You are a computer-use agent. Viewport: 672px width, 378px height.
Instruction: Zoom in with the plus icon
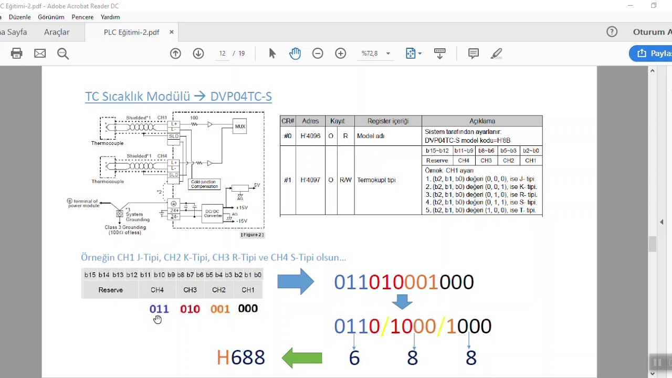[341, 53]
